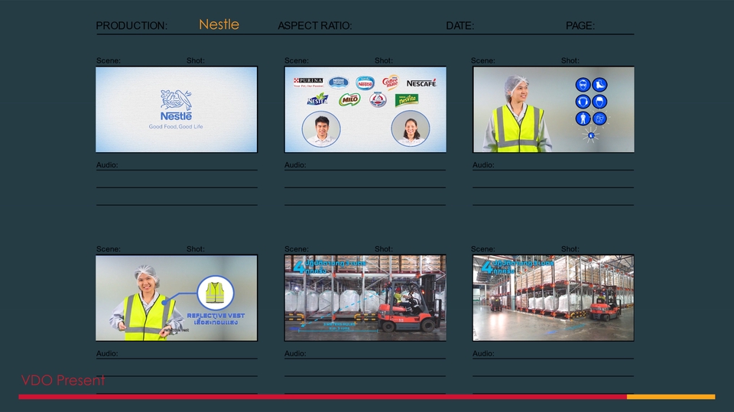
Task: Click the PAGE: header label
Action: [580, 26]
